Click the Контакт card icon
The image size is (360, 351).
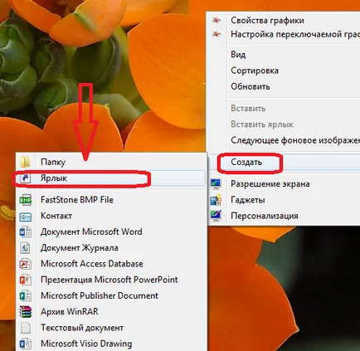tap(26, 216)
